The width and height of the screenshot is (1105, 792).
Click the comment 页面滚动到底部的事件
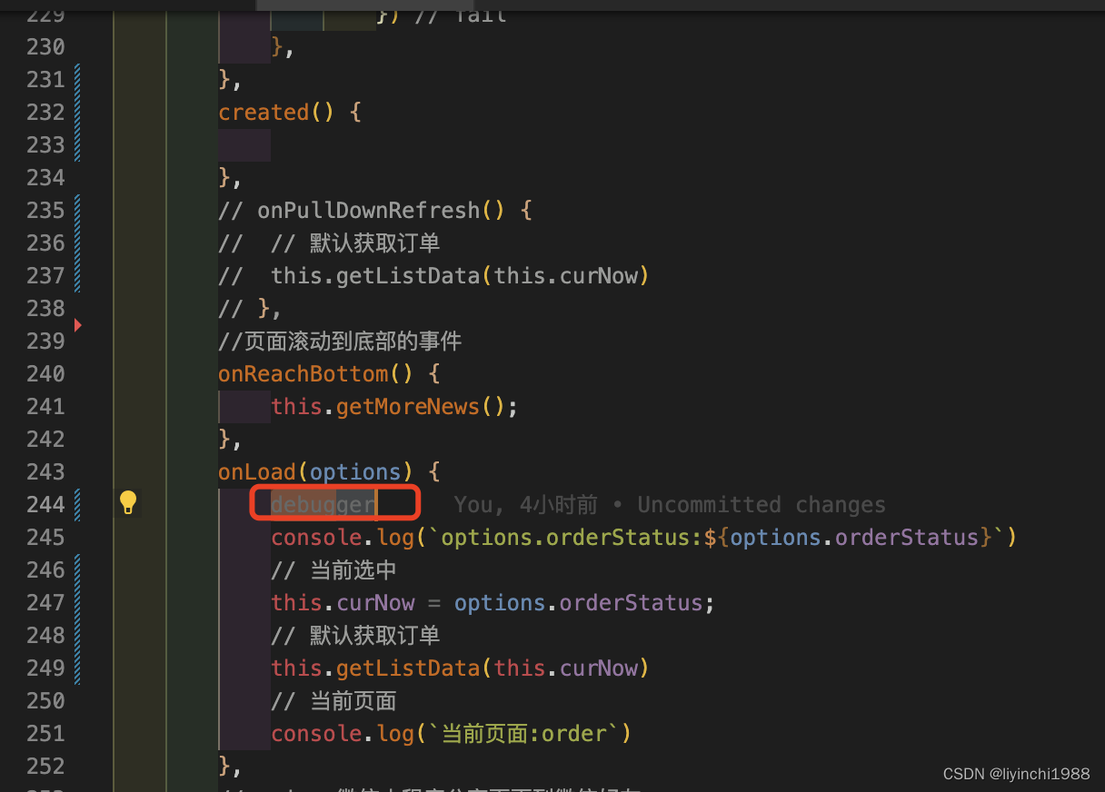[x=341, y=341]
